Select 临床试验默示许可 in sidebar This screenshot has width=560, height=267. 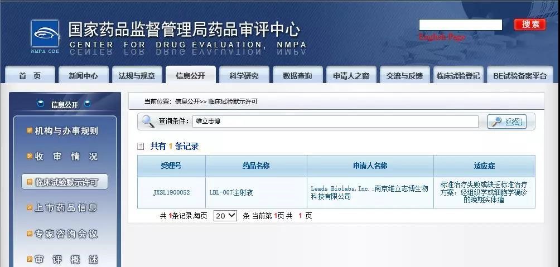pos(66,182)
